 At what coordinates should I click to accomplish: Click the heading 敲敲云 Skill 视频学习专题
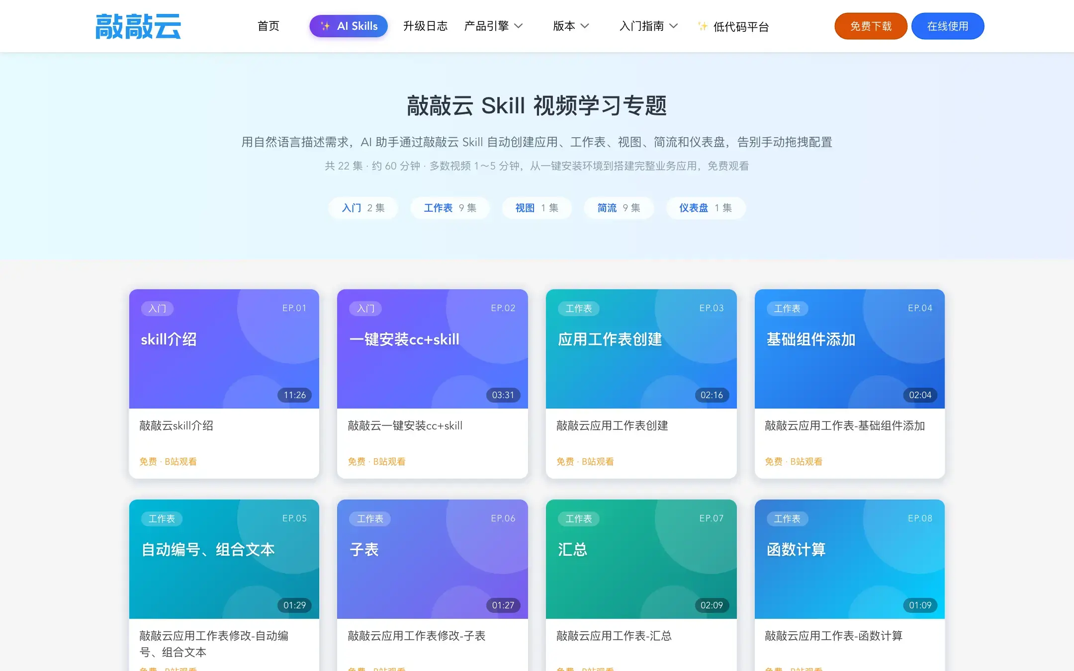coord(537,105)
